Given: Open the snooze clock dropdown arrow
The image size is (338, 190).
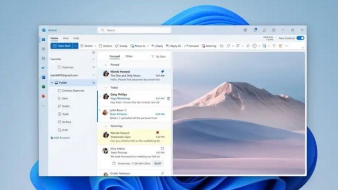Looking at the screenshot, I should tap(259, 46).
